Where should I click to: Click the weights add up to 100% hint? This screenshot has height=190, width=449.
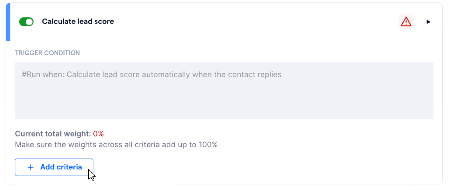[116, 145]
